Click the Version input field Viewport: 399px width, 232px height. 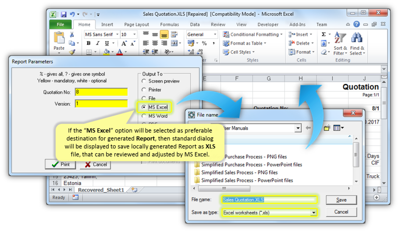(x=101, y=104)
